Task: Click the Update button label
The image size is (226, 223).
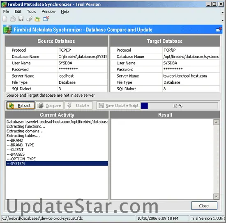Action: [82, 106]
